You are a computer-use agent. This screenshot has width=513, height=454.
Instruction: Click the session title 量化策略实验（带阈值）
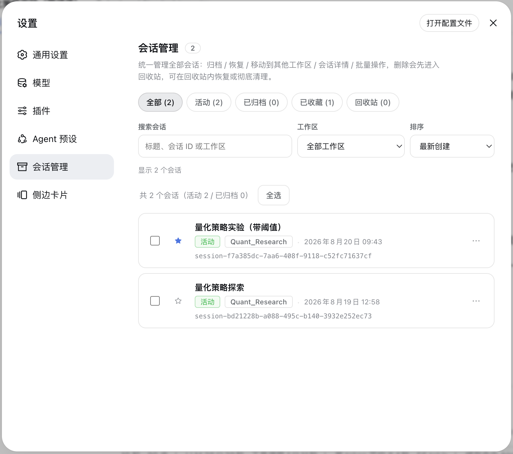[x=239, y=227]
